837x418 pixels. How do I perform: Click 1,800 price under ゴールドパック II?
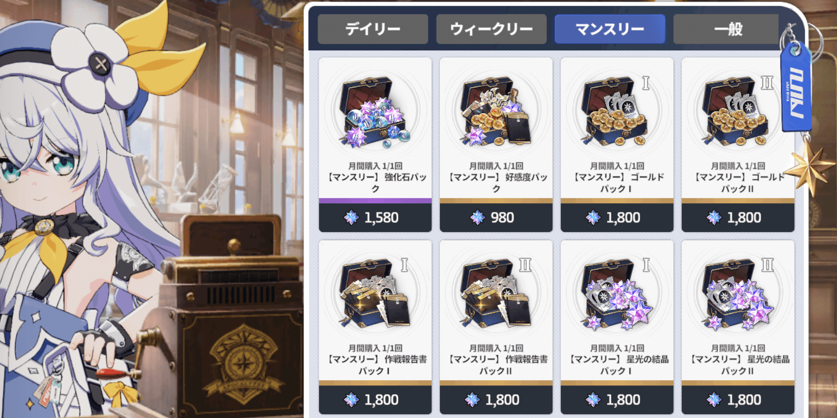(x=738, y=218)
